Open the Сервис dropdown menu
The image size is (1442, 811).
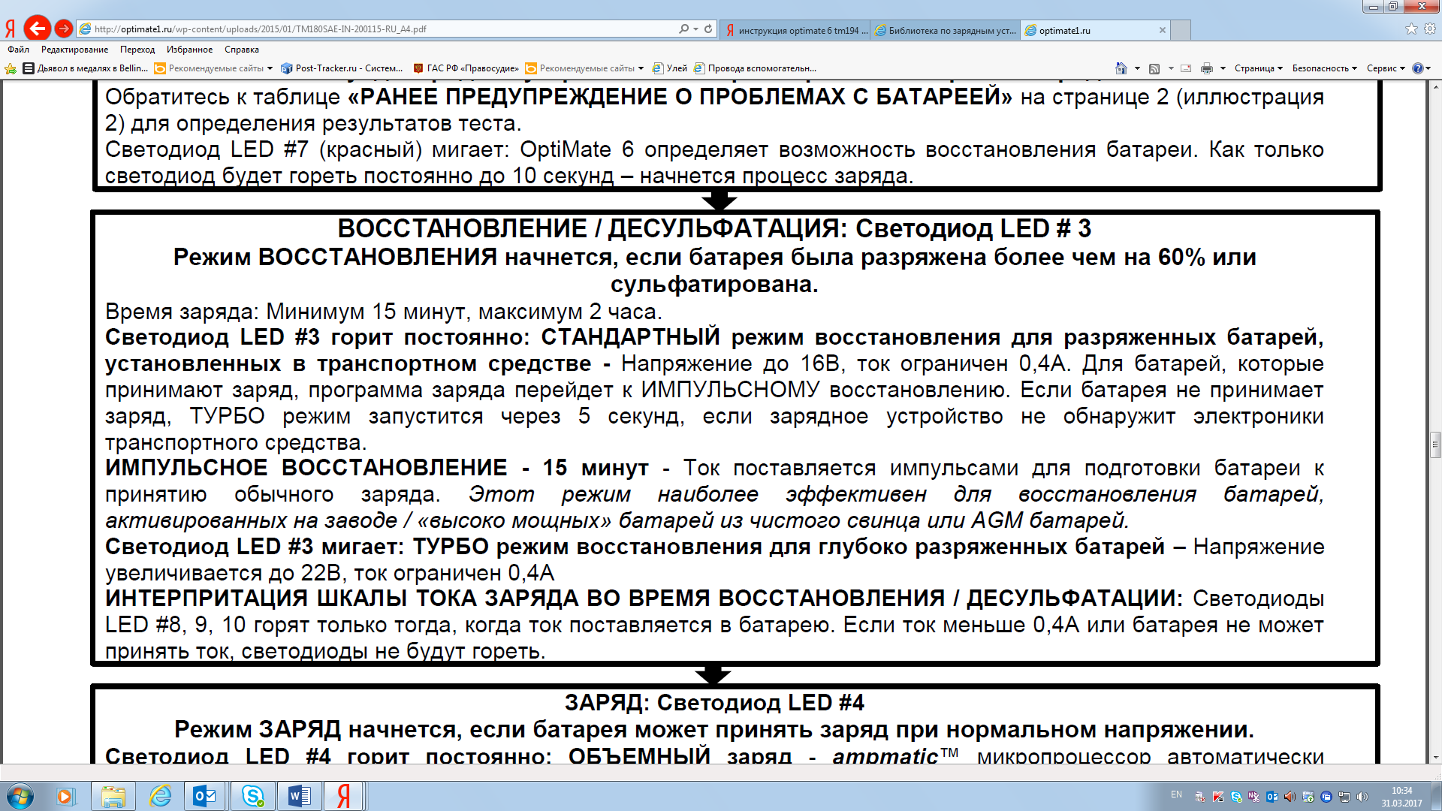coord(1386,68)
